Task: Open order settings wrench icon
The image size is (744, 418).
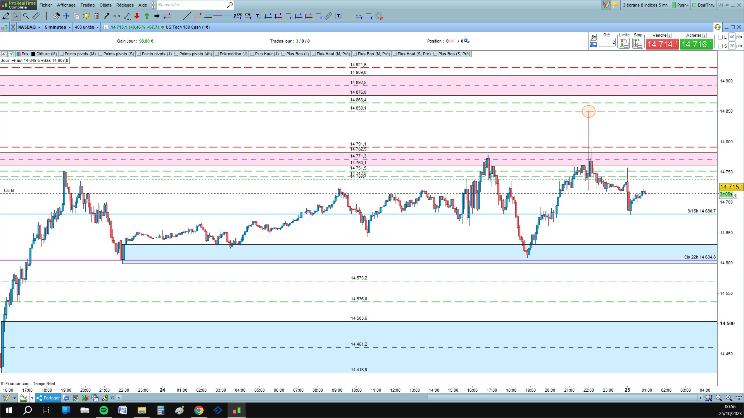Action: [593, 37]
